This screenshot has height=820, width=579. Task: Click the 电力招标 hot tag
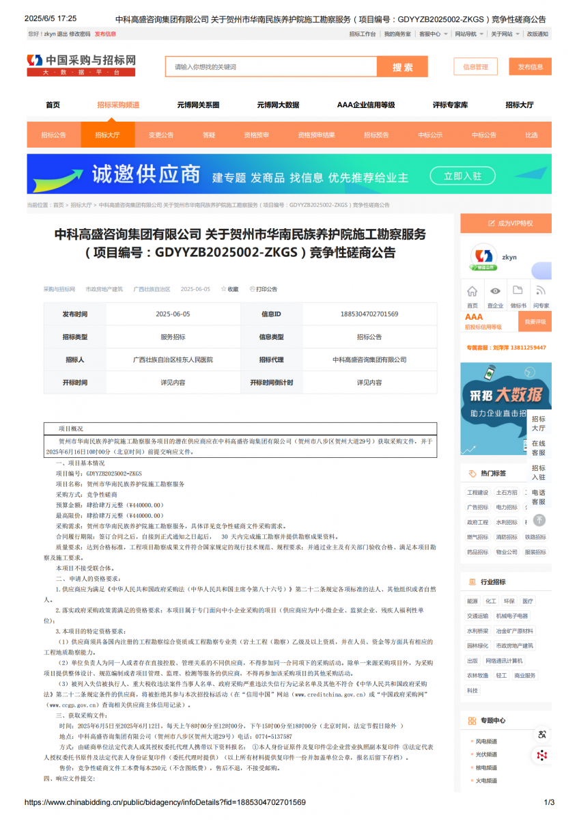coord(507,508)
